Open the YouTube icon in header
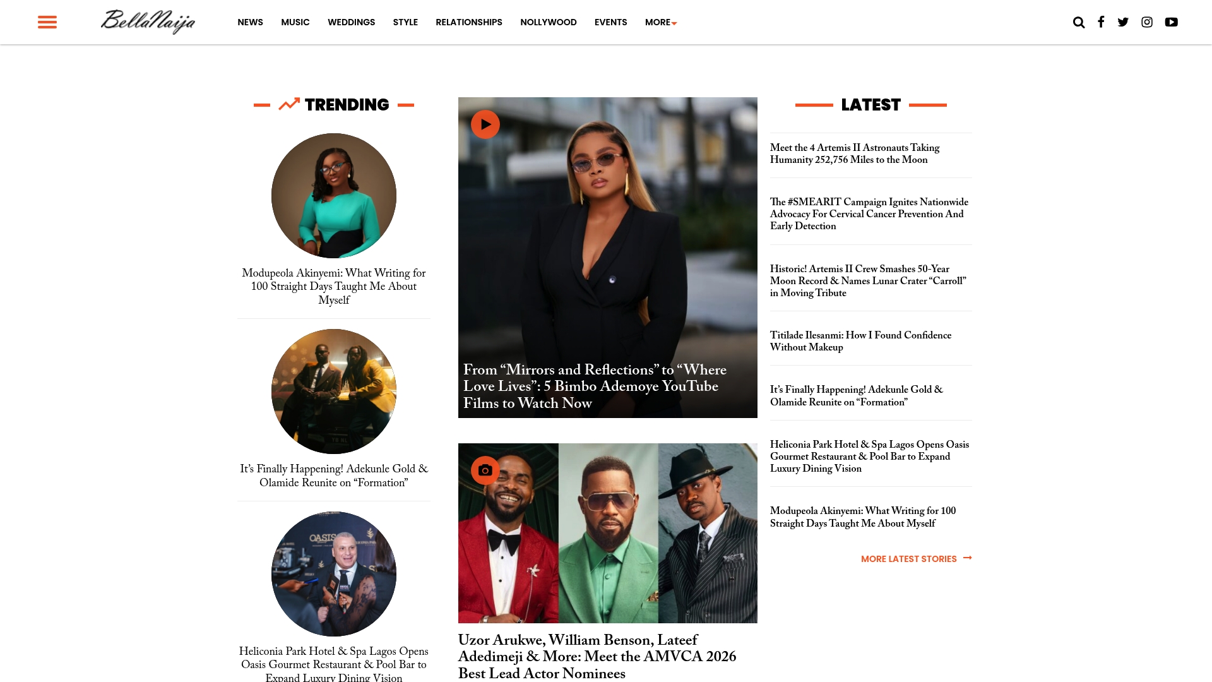This screenshot has height=682, width=1212. tap(1172, 22)
